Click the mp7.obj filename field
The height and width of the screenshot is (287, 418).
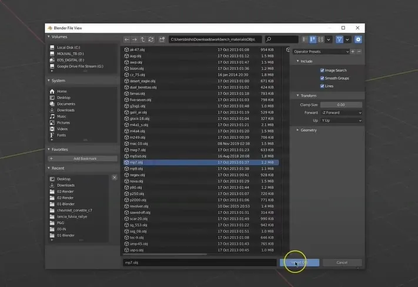click(199, 262)
